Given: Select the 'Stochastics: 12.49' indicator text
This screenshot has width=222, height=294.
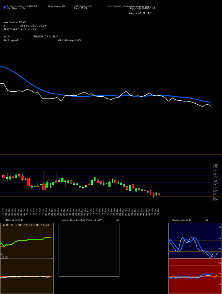Looking at the screenshot, I should click(16, 23).
